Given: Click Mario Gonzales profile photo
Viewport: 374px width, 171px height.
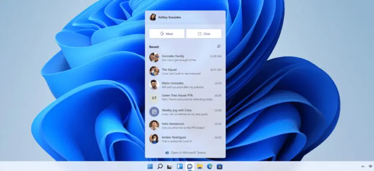Looking at the screenshot, I should pyautogui.click(x=154, y=85).
